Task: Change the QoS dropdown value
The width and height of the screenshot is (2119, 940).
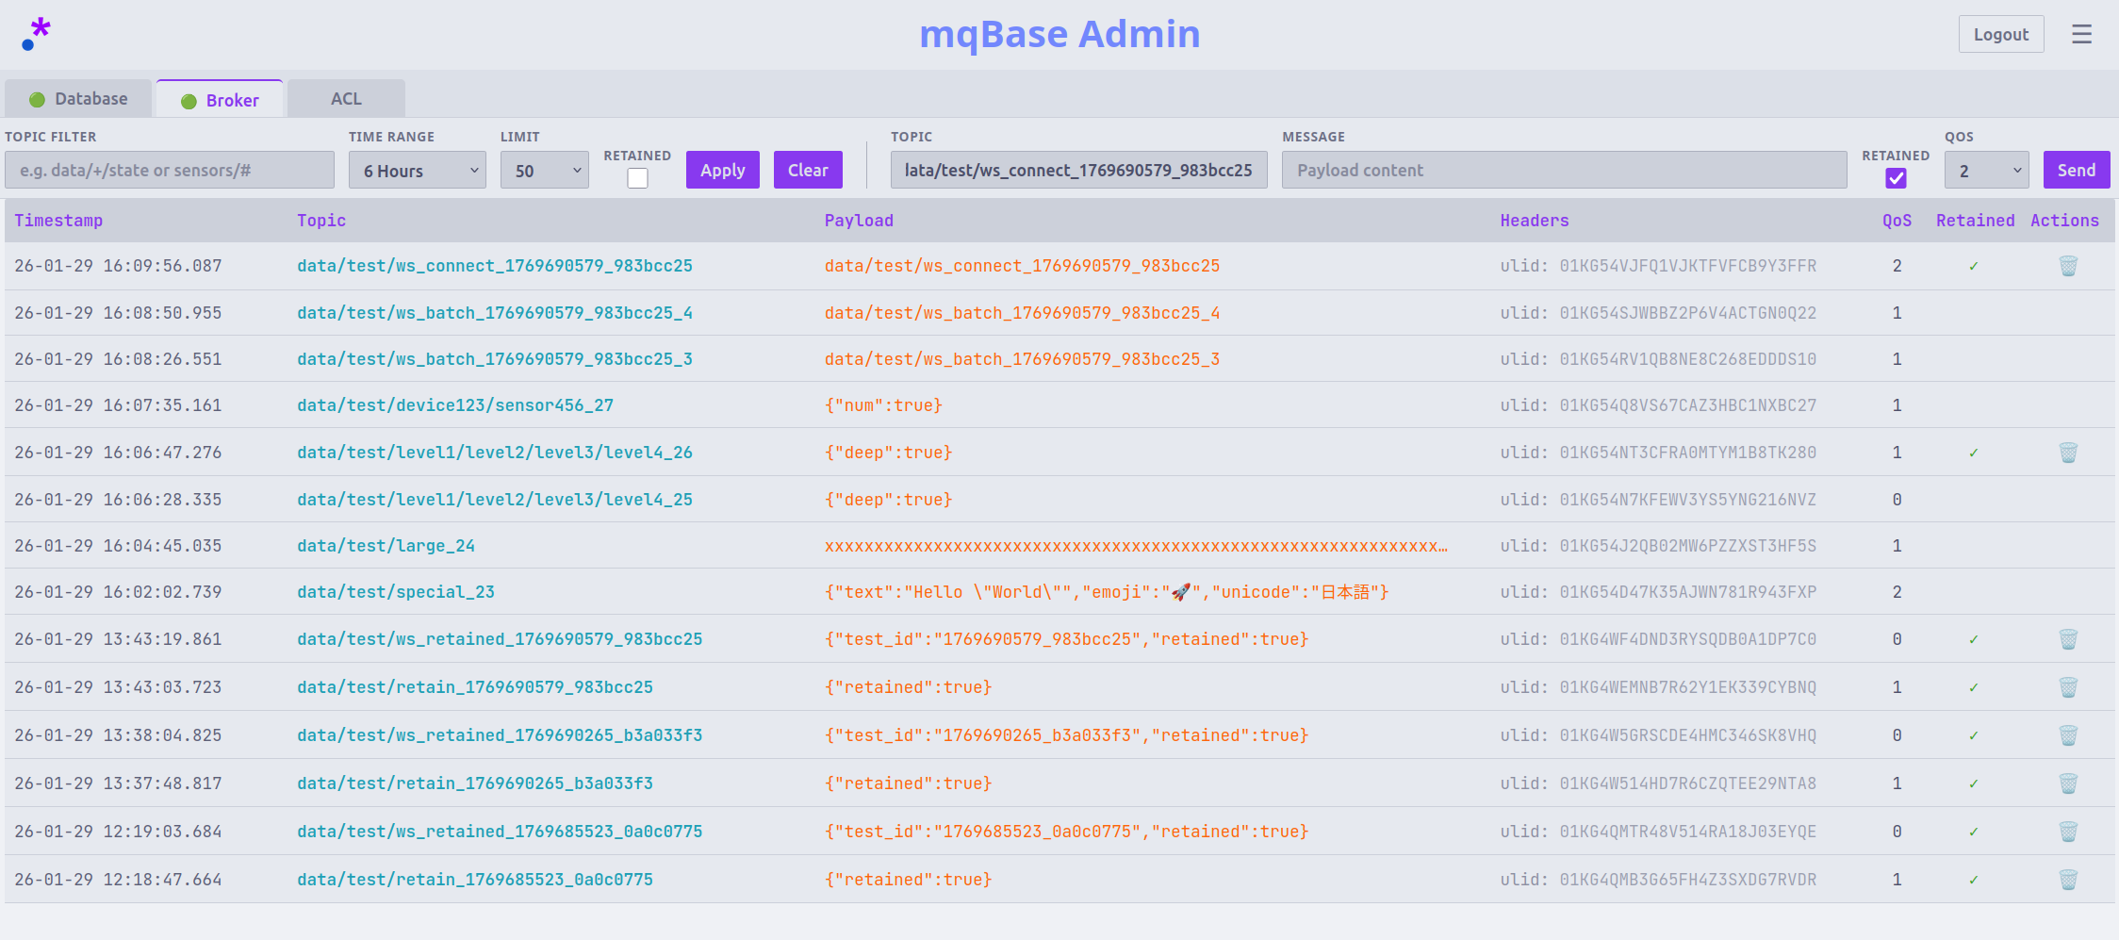Action: coord(1986,171)
